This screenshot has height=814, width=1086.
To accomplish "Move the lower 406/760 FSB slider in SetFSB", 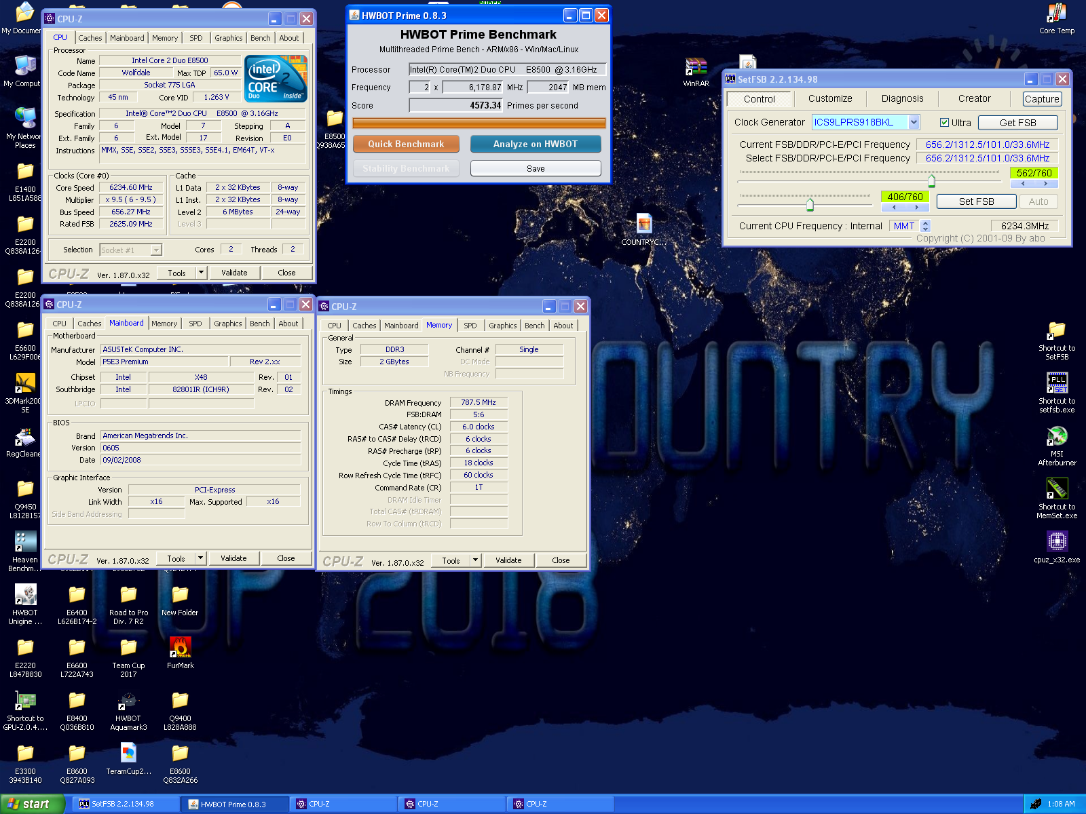I will coord(810,204).
